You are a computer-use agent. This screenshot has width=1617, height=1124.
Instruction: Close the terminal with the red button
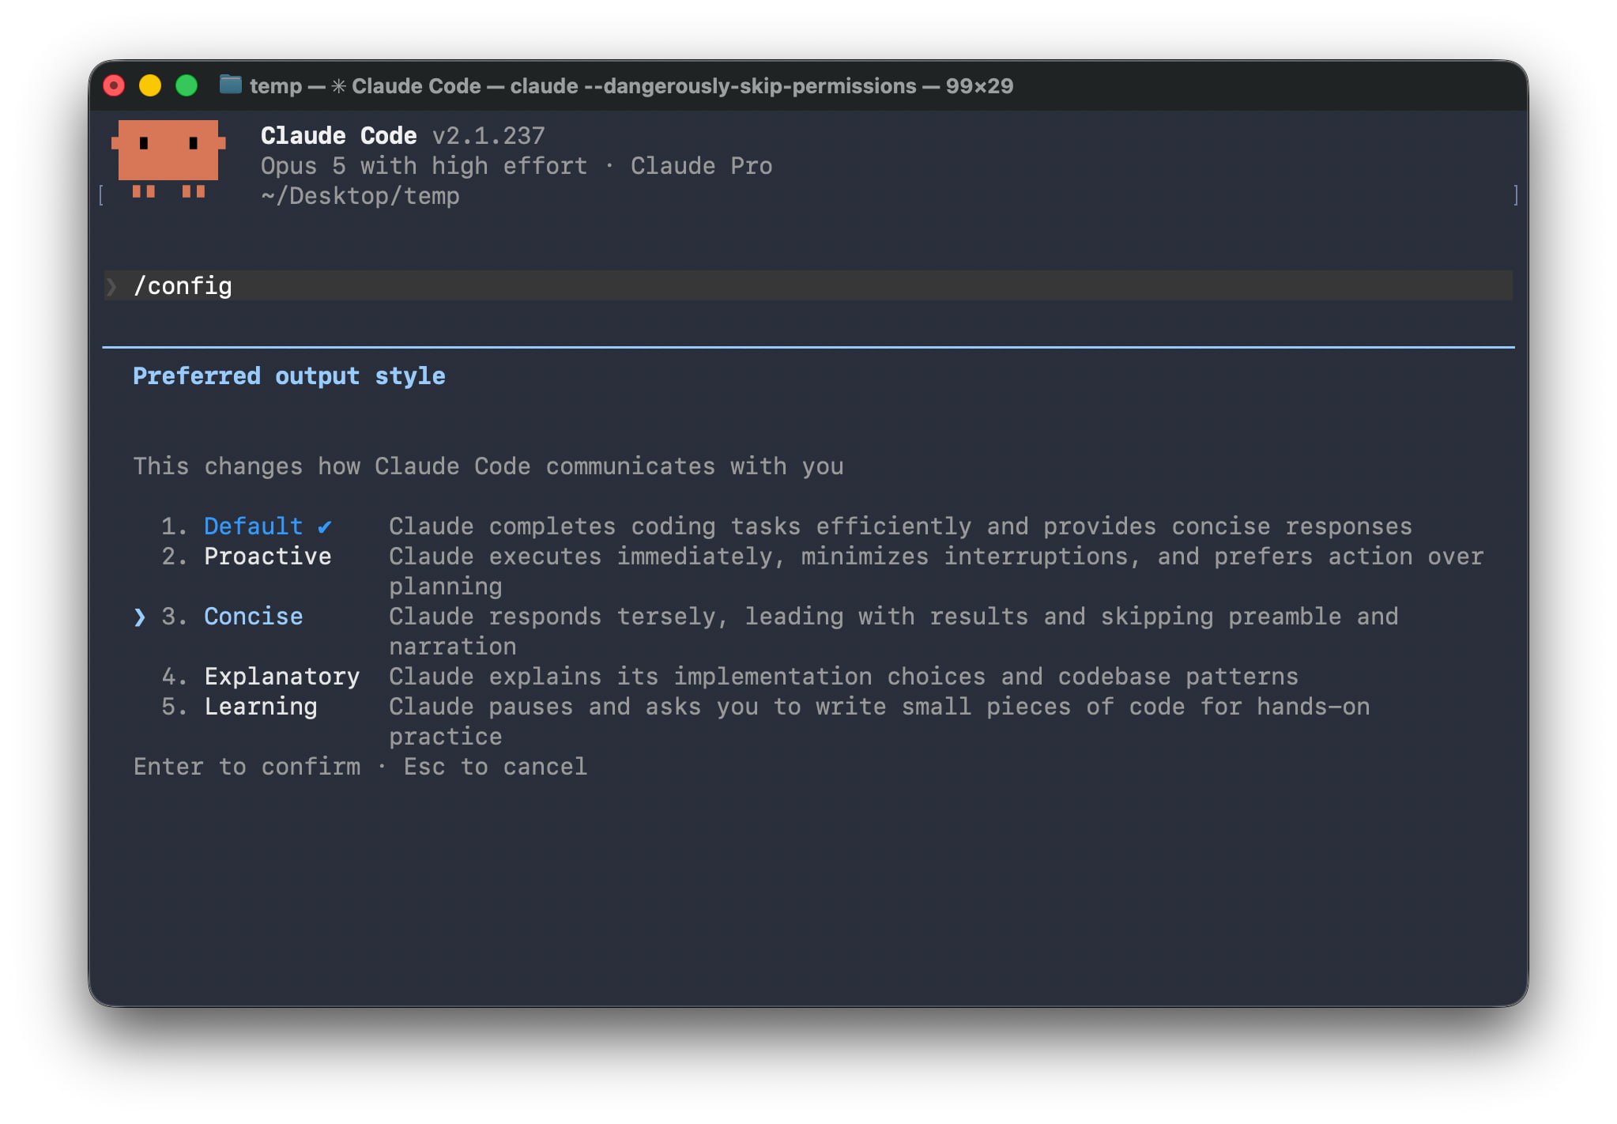coord(114,85)
